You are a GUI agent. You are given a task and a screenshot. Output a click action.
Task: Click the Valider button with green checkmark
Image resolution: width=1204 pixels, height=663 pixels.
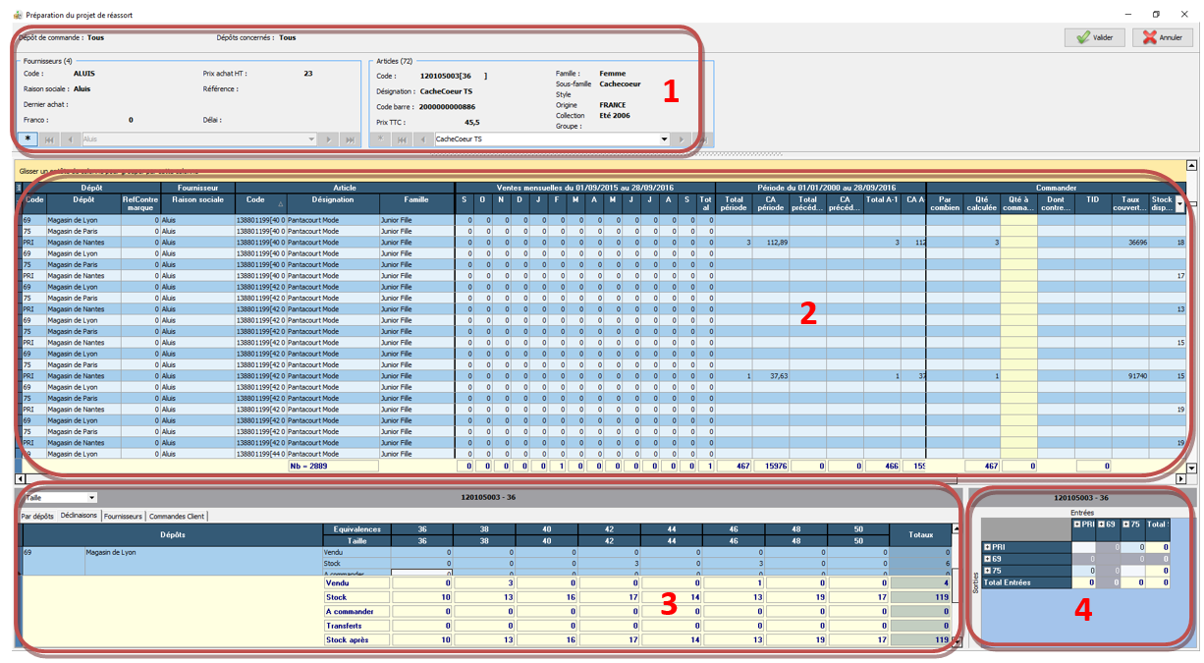tap(1094, 37)
